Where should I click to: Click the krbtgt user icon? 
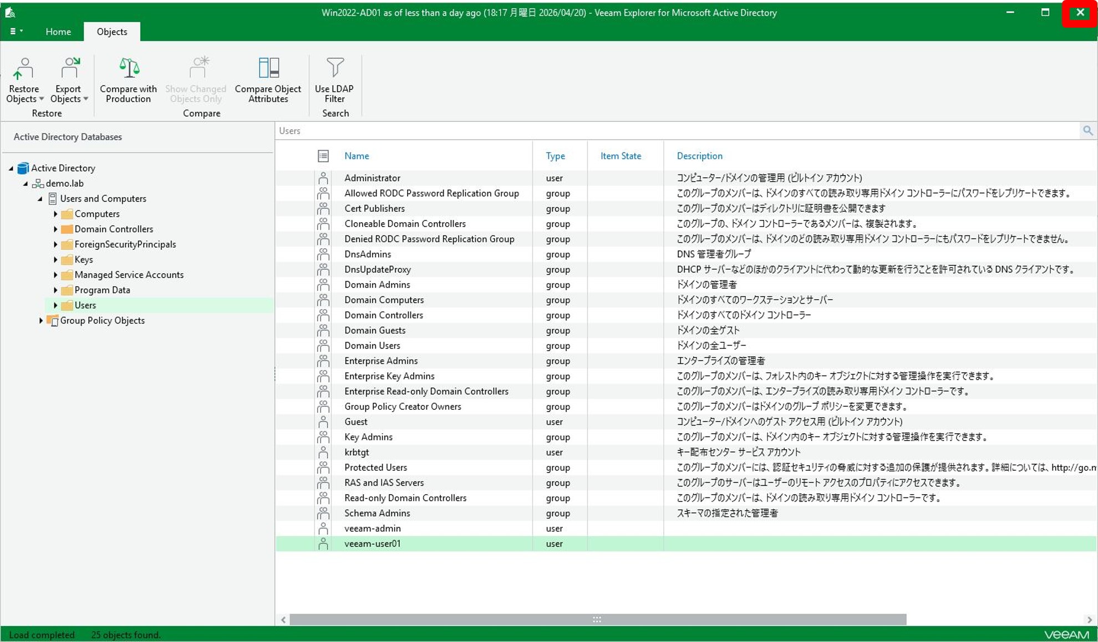[x=323, y=453]
